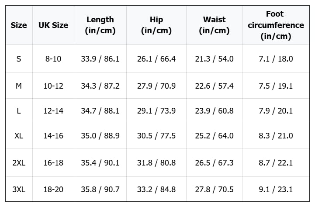Click the Length (in/cm) header
Screen dimensions: 315x207
pyautogui.click(x=100, y=25)
